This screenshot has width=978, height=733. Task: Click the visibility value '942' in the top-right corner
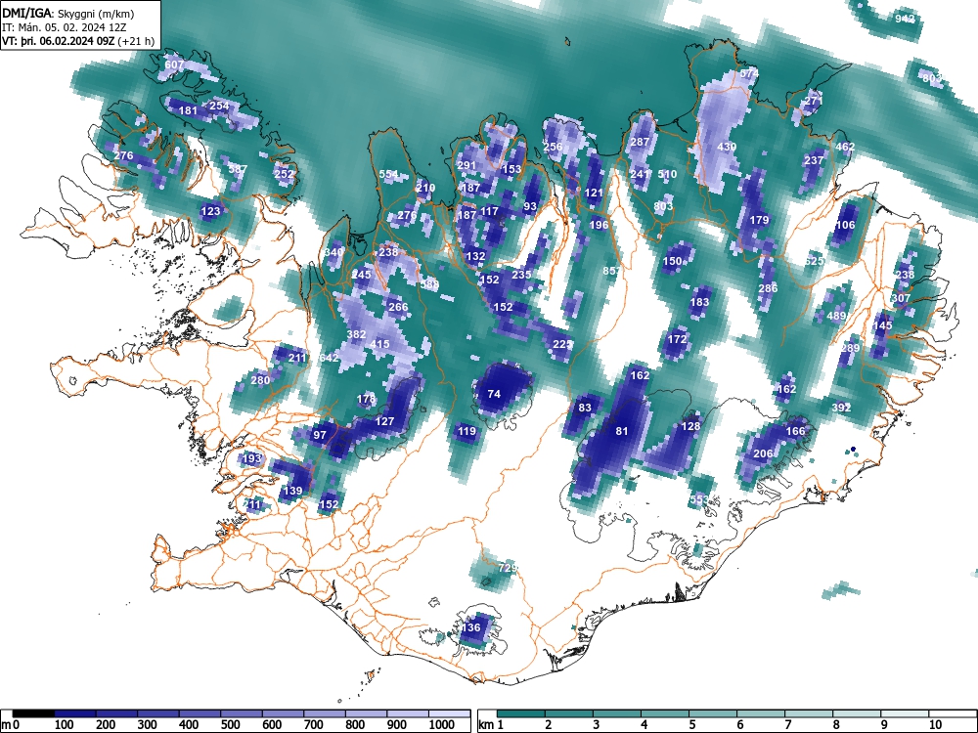tap(905, 19)
